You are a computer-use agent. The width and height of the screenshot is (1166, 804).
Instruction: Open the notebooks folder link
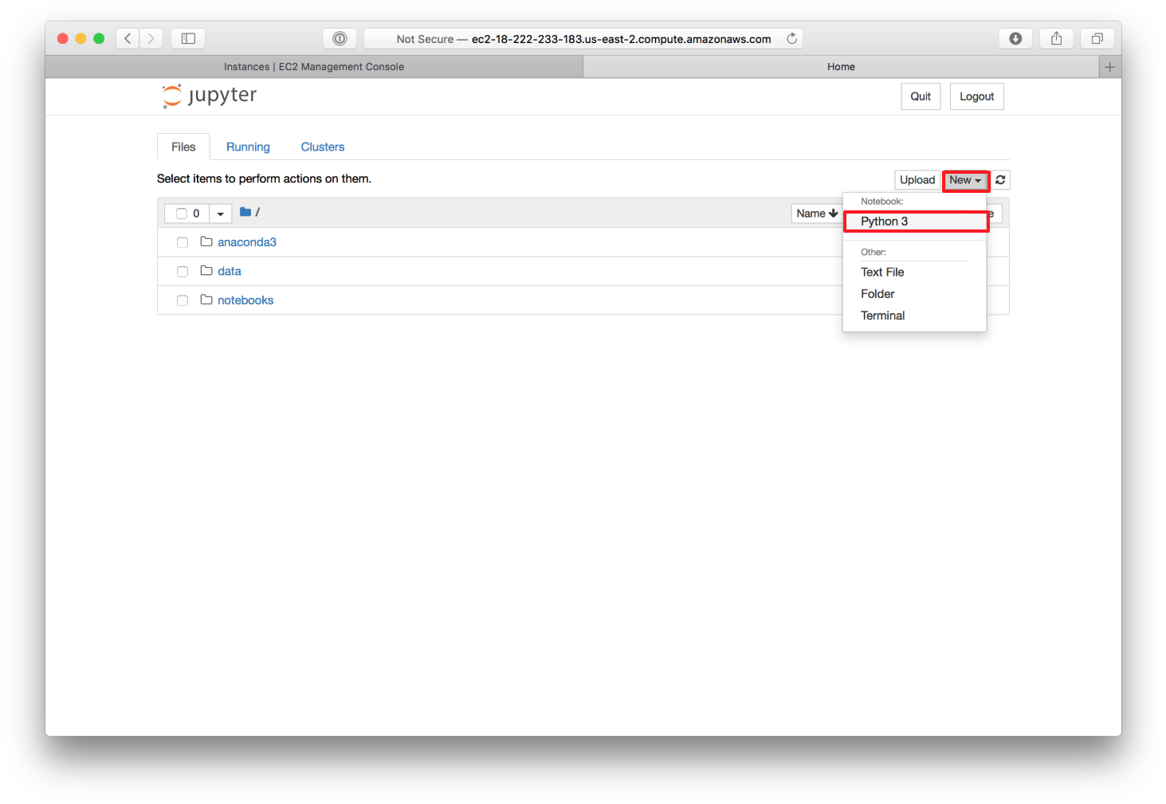pyautogui.click(x=245, y=300)
